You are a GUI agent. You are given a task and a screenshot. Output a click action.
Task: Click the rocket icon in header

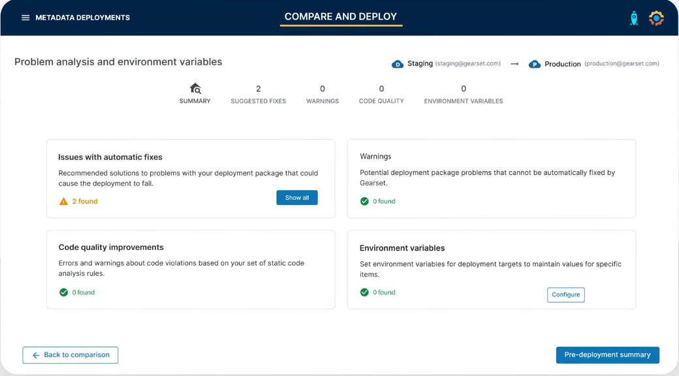[633, 18]
